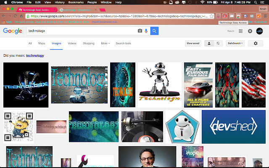269x168 pixels.
Task: Click the 'technology' did-you-mean link
Action: 35,55
